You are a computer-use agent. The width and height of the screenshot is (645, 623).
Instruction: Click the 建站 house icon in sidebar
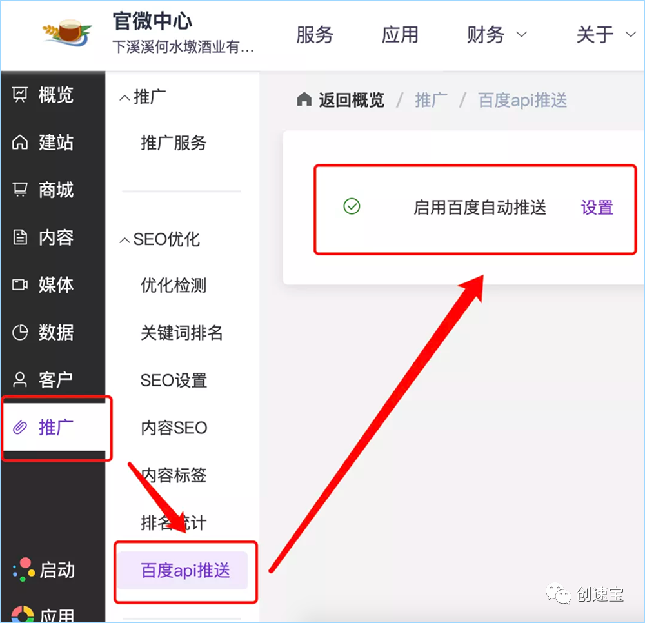pos(20,143)
